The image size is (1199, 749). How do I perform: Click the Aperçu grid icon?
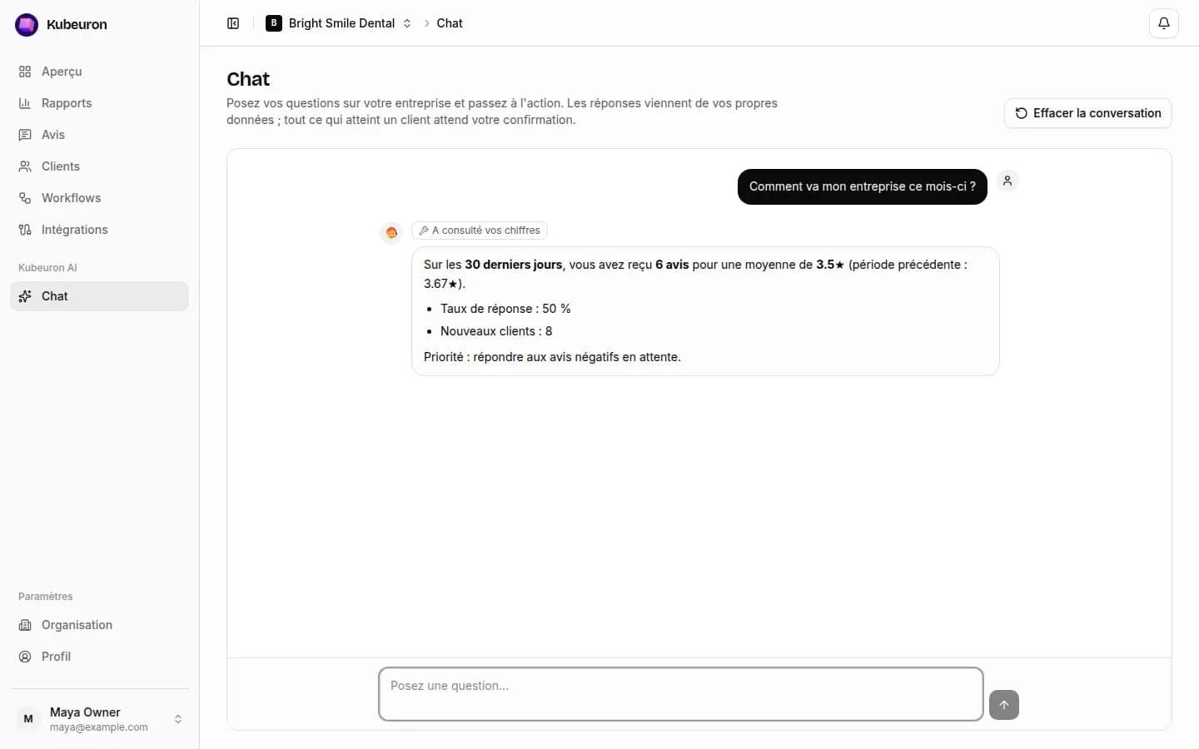(x=25, y=72)
